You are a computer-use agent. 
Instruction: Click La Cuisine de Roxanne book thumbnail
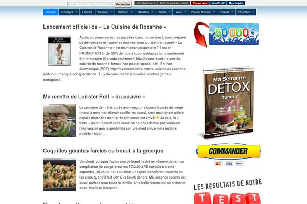59,50
